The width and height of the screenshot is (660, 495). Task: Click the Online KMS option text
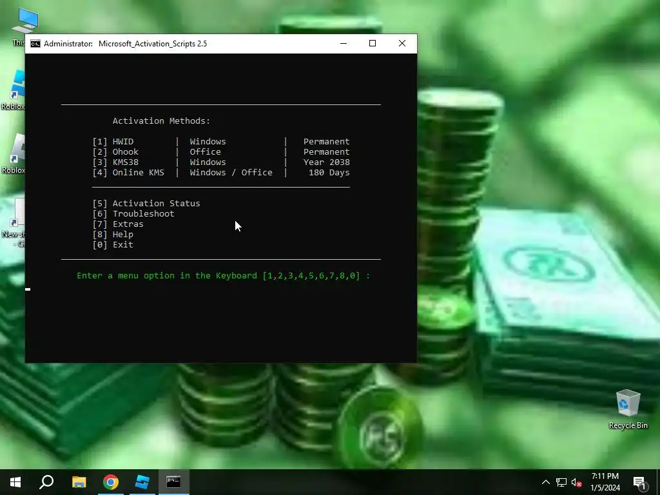click(139, 173)
